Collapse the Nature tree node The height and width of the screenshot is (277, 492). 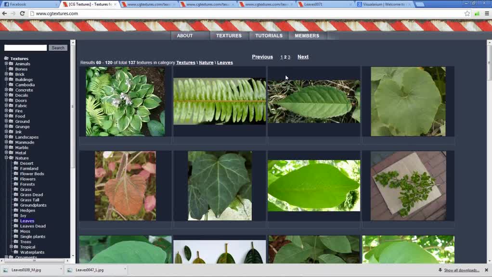(x=6, y=158)
